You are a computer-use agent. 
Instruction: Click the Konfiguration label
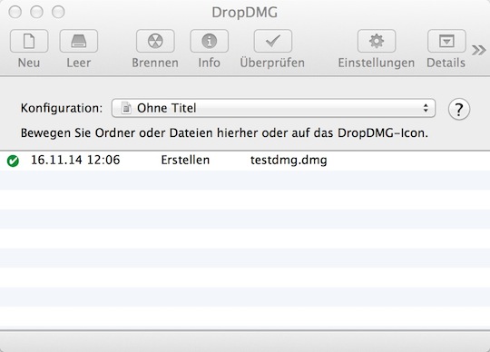pos(62,108)
